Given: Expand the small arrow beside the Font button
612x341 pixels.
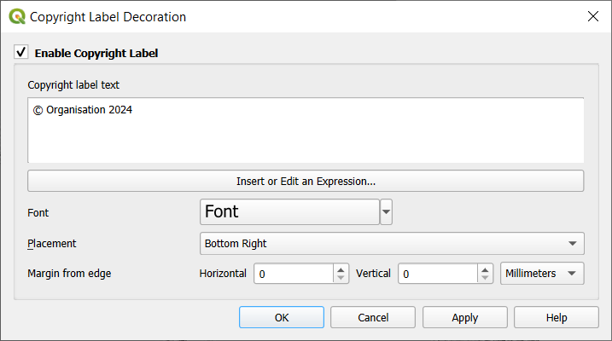Looking at the screenshot, I should (x=387, y=211).
